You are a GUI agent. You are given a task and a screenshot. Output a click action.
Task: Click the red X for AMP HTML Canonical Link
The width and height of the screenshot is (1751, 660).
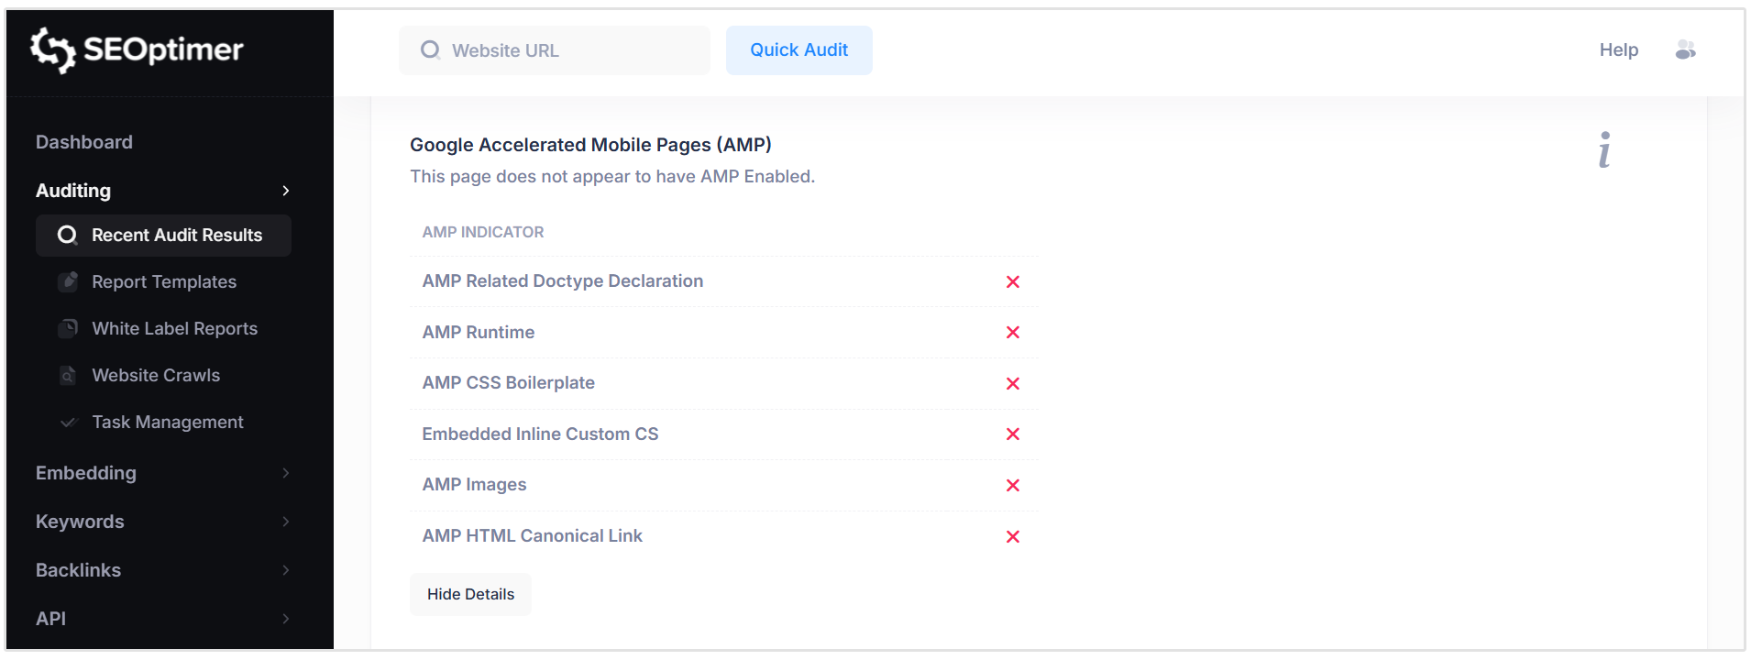1013,536
